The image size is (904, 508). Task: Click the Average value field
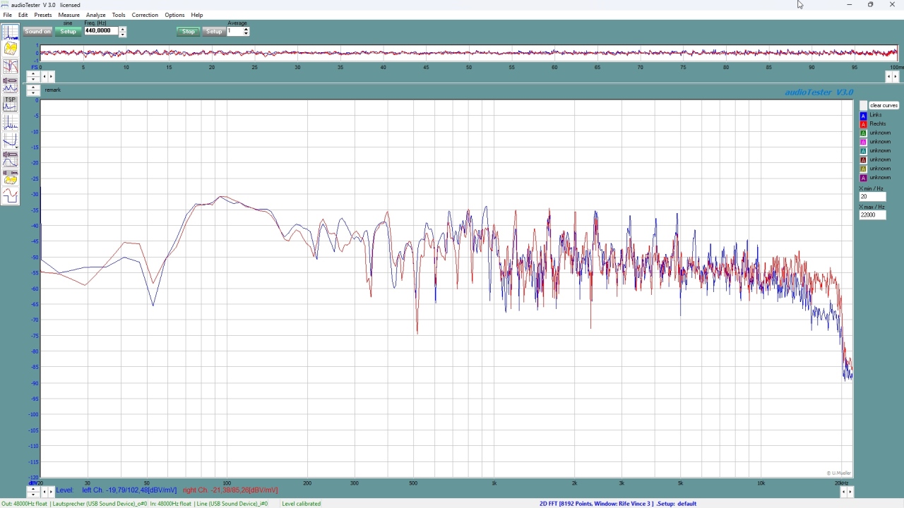(x=234, y=31)
